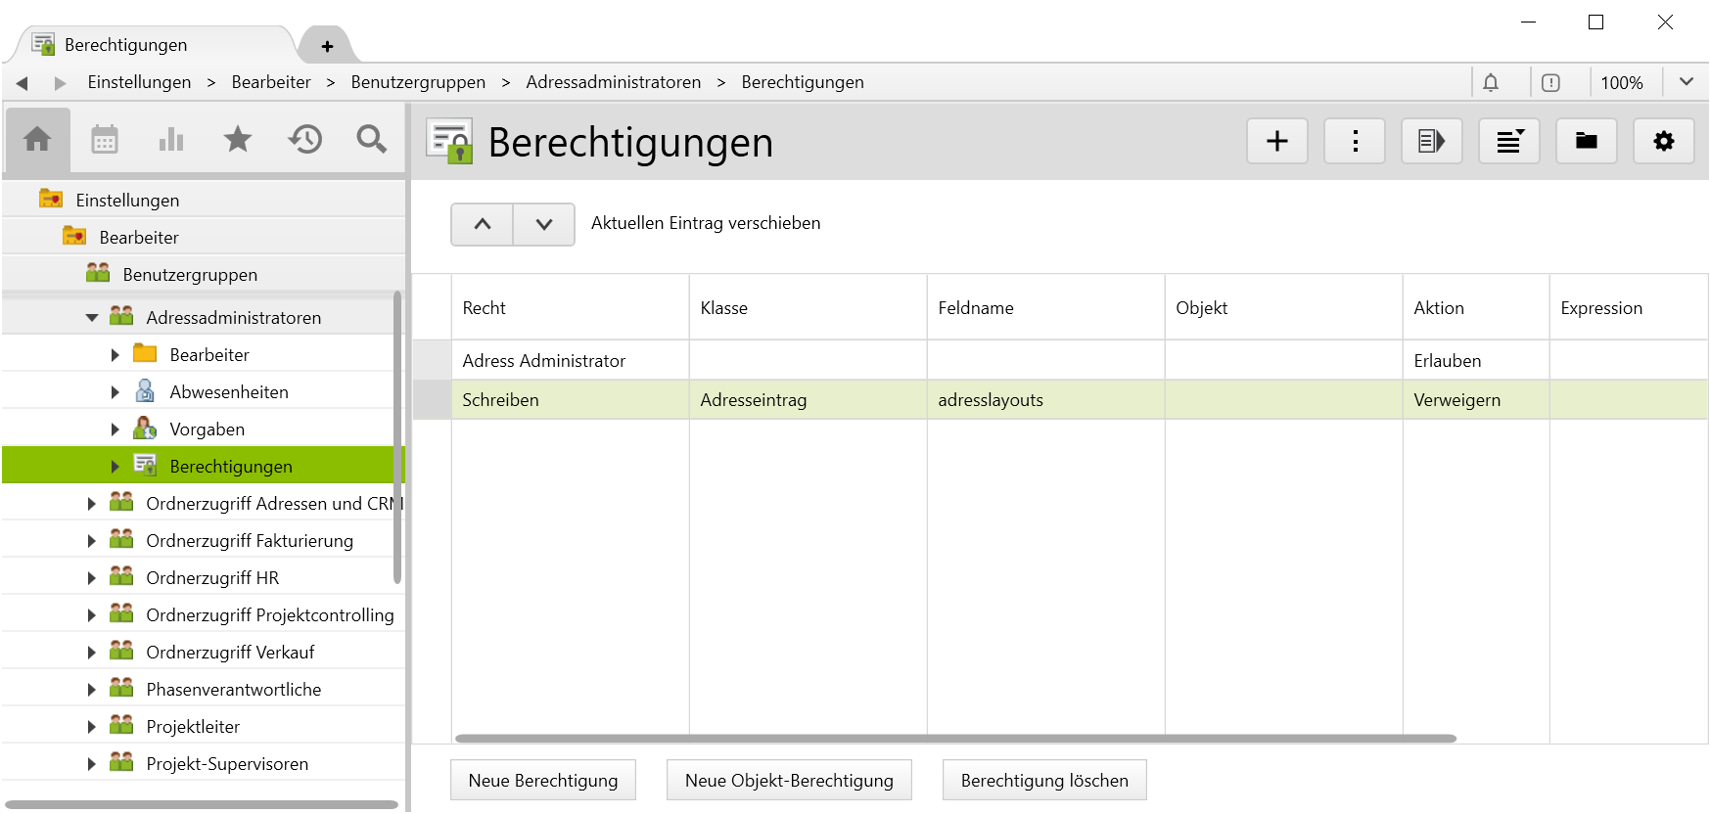Move current entry up with arrow

point(483,224)
